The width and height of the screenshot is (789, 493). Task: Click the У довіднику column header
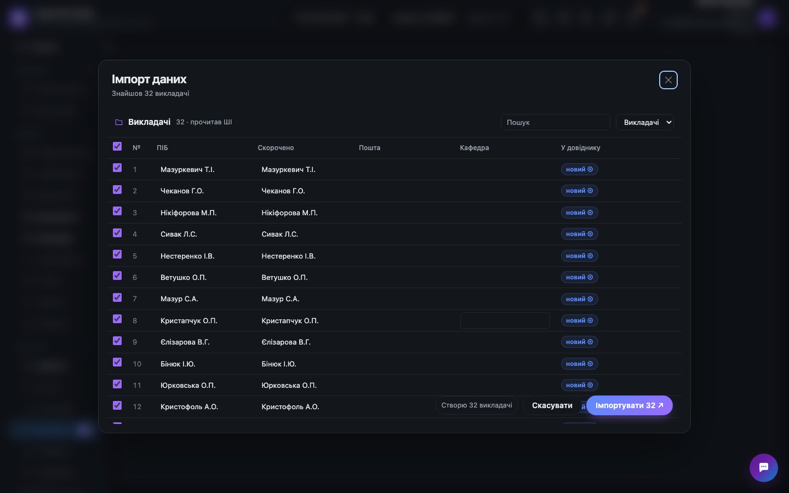pos(580,148)
